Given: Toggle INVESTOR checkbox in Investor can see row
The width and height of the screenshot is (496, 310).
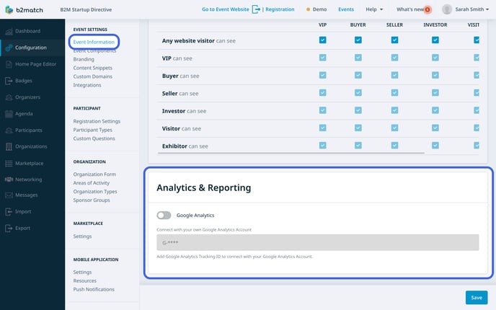Looking at the screenshot, I should click(x=435, y=110).
